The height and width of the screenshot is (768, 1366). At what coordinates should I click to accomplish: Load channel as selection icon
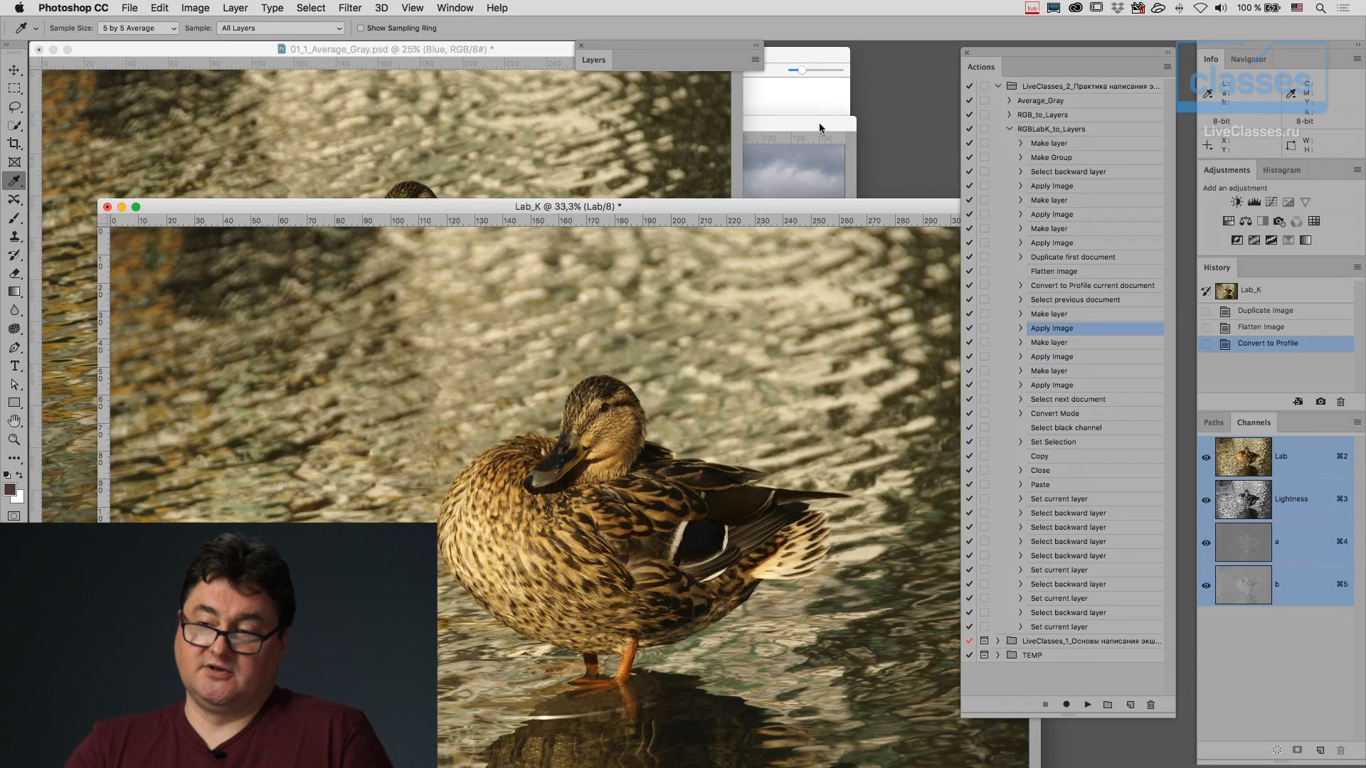coord(1277,750)
